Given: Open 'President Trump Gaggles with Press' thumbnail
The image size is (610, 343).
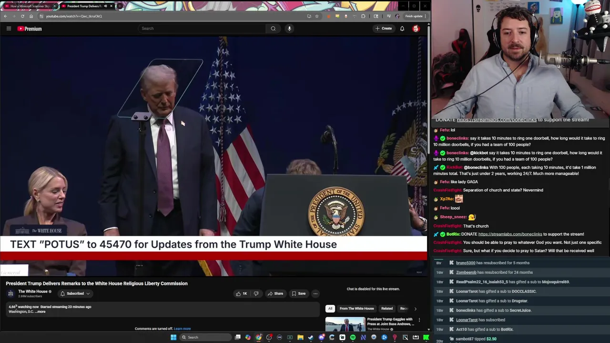Looking at the screenshot, I should [345, 324].
